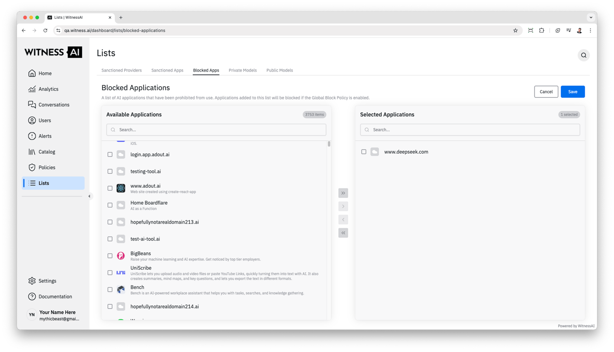Open the Settings gear icon

pos(32,281)
